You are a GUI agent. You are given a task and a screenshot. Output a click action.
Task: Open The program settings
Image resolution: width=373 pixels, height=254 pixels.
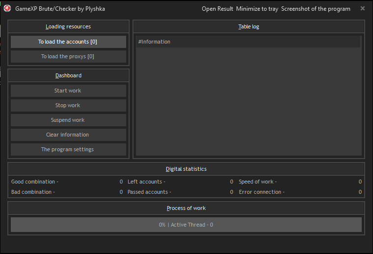click(x=68, y=149)
